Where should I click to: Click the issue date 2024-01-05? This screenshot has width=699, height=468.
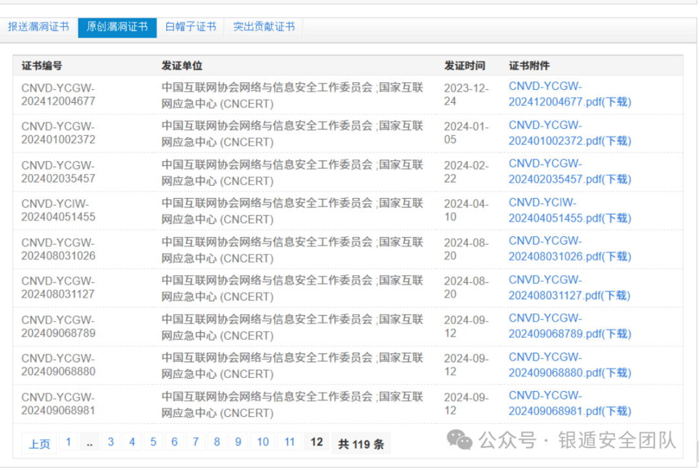(466, 133)
